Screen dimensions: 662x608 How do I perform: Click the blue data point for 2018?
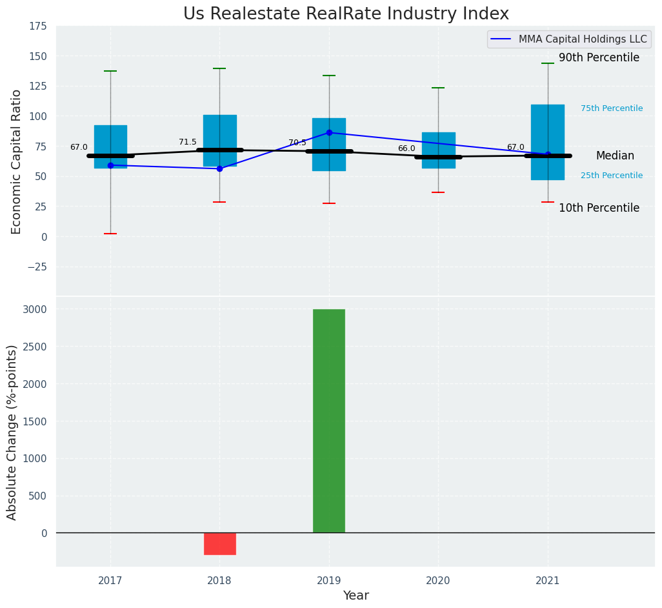(x=219, y=168)
